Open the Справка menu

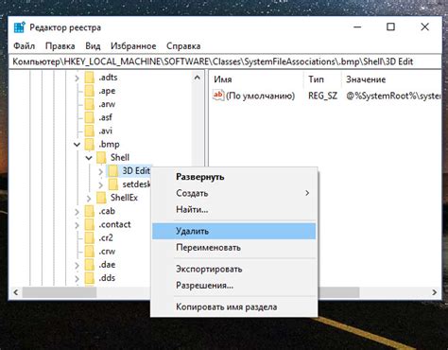tap(183, 46)
